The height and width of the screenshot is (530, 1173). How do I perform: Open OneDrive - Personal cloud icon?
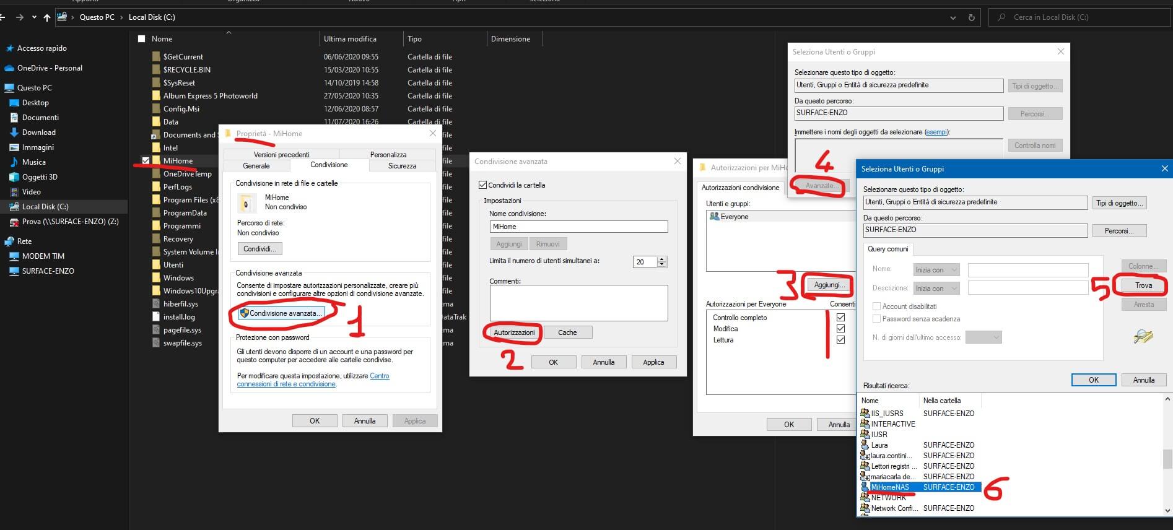pos(9,68)
